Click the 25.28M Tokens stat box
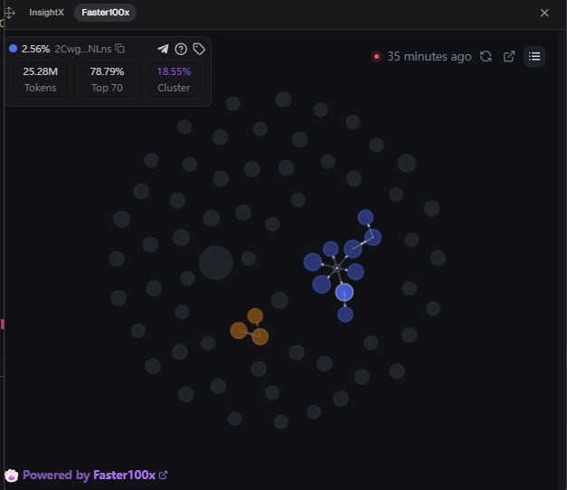Viewport: 567px width, 490px height. point(40,80)
